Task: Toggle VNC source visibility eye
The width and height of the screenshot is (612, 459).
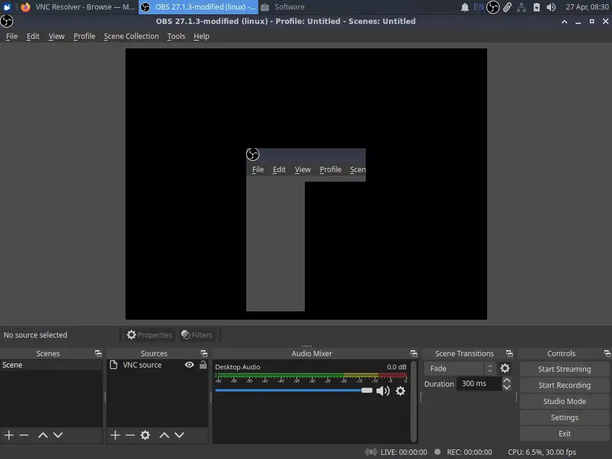Action: 189,365
